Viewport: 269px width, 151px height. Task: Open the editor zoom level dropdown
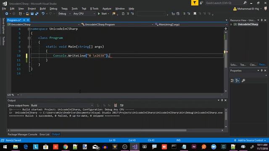[18, 95]
